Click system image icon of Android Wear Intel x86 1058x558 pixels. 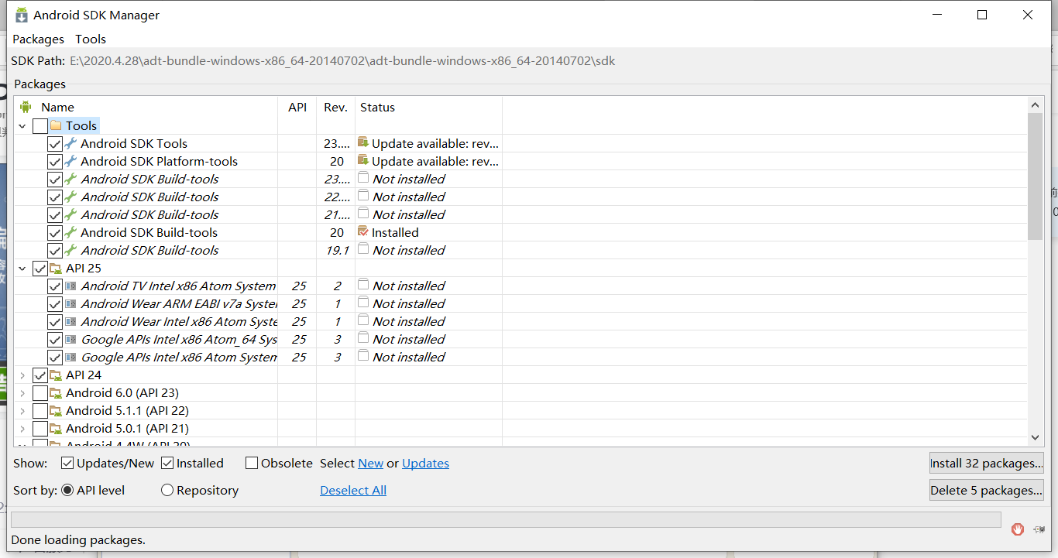point(71,321)
